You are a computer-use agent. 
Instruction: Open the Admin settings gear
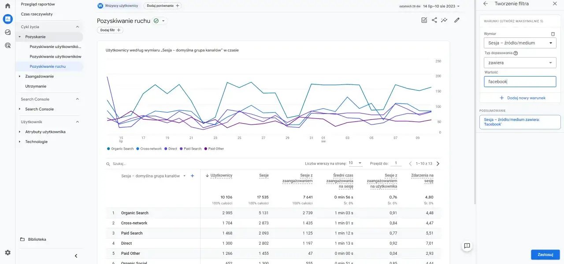coord(7,253)
